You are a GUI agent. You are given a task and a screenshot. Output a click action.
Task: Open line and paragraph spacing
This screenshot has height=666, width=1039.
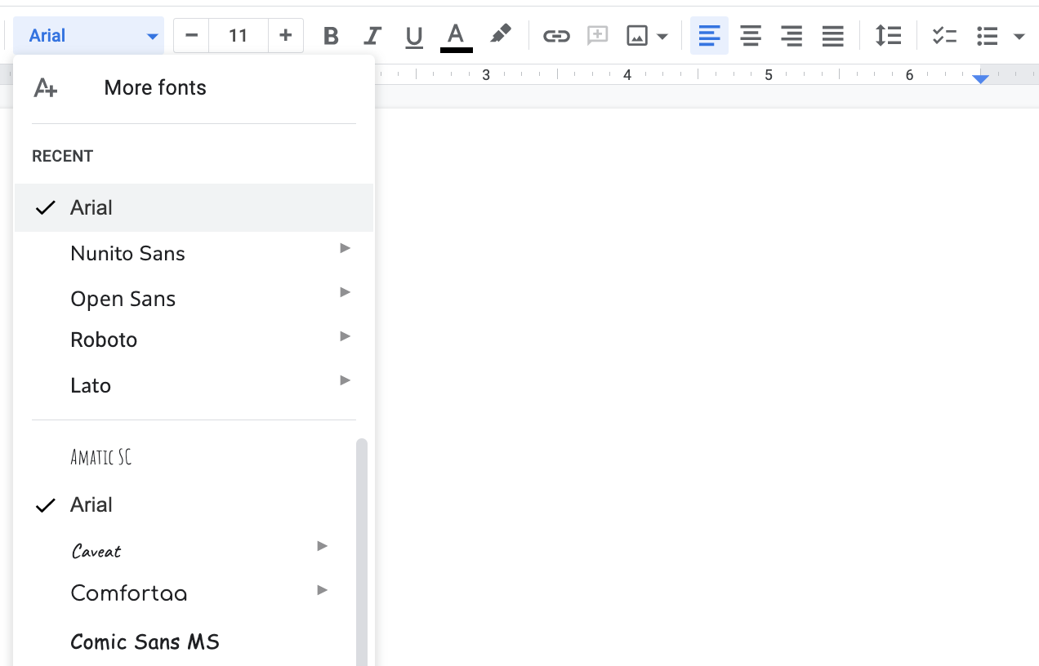[888, 36]
